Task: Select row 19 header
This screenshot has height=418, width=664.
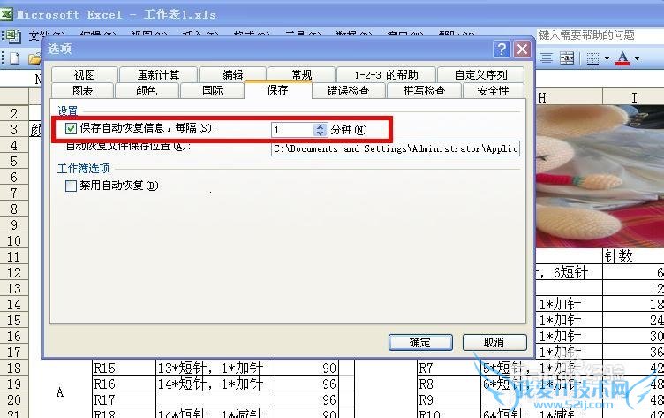Action: [14, 384]
